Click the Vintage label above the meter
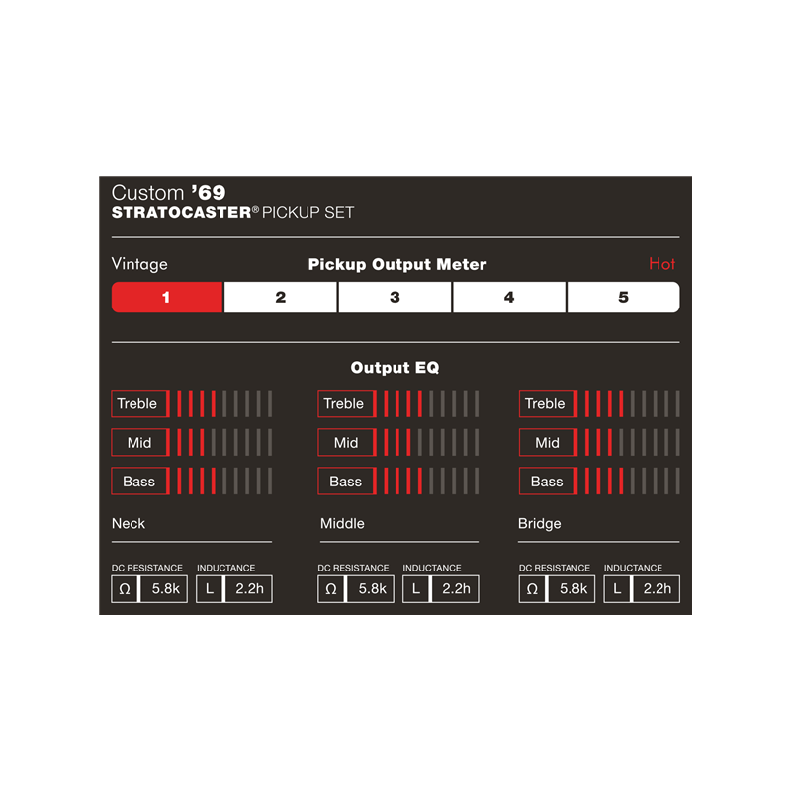 point(139,264)
